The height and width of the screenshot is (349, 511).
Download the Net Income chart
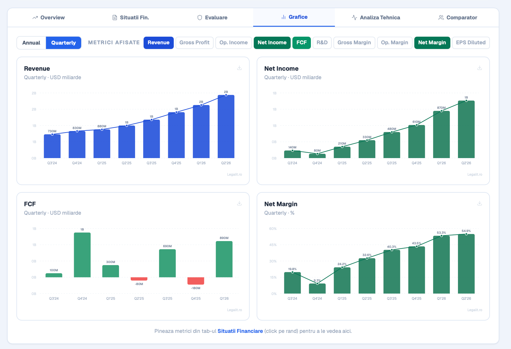pyautogui.click(x=480, y=68)
